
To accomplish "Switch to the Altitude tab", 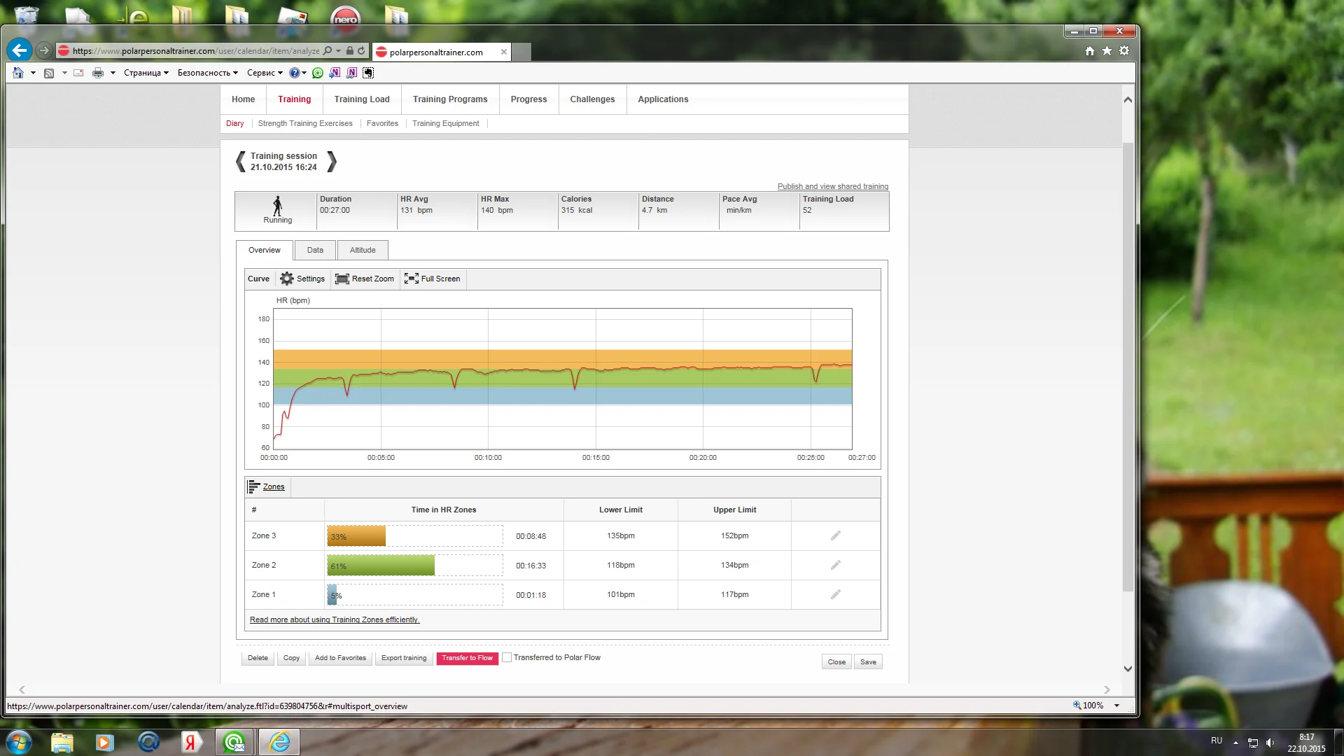I will 363,250.
